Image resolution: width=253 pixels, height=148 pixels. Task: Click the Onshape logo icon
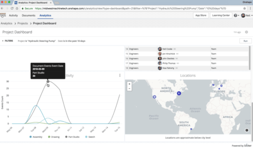[x=3, y=15]
